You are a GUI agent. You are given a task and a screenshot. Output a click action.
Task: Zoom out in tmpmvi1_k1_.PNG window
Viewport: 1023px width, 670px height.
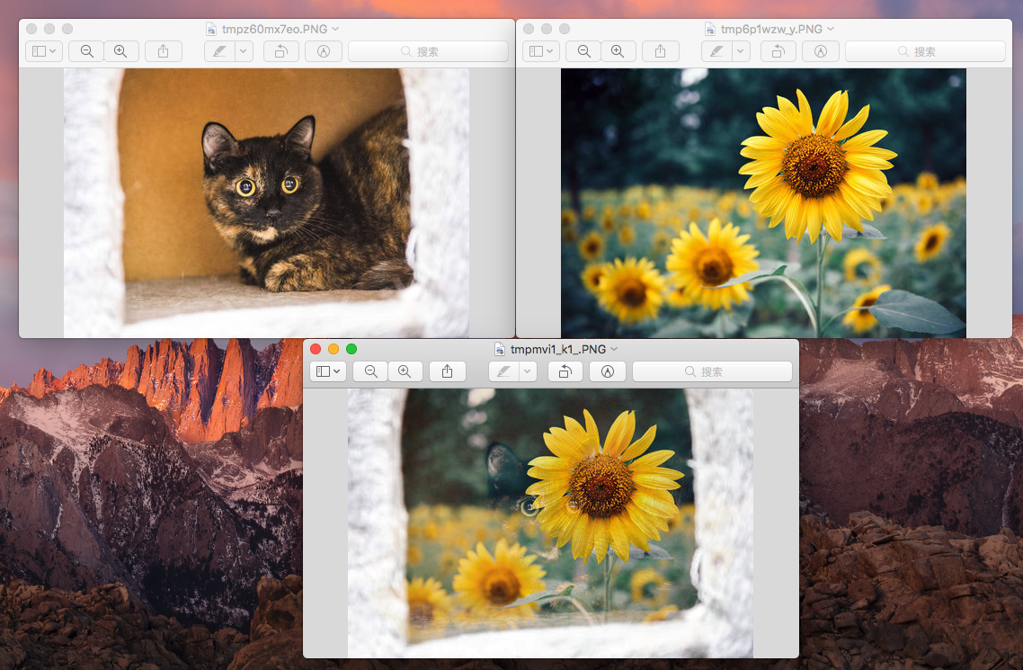pos(370,371)
